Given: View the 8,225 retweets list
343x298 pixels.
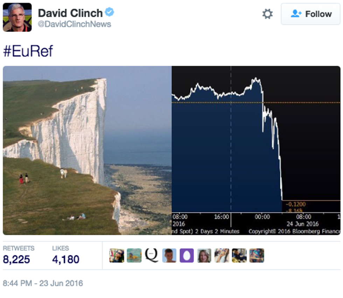Looking at the screenshot, I should click(16, 259).
